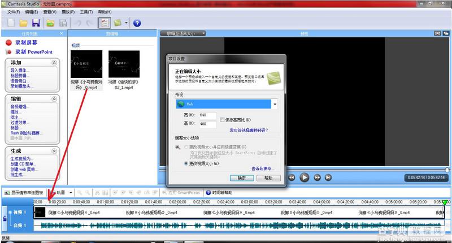Open the 编辑(E) menu
452x243 pixels.
(x=32, y=12)
